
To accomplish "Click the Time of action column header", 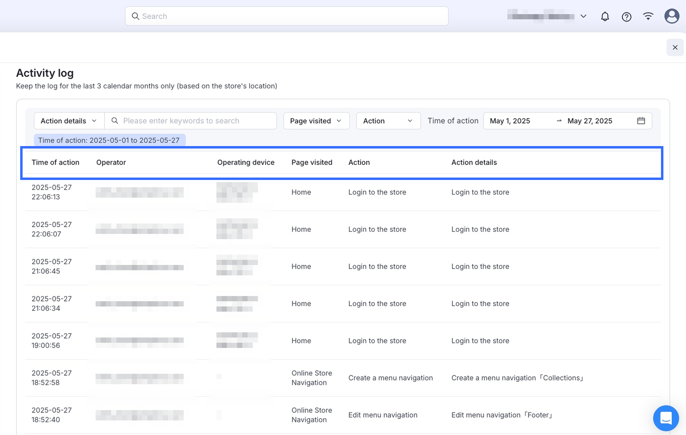I will (x=55, y=162).
